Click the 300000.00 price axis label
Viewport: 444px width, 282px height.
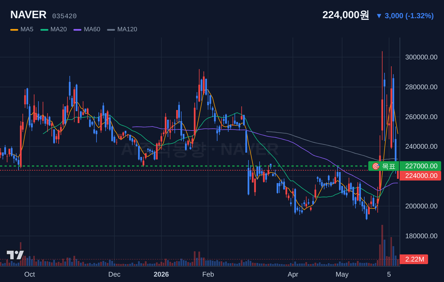[x=421, y=57]
